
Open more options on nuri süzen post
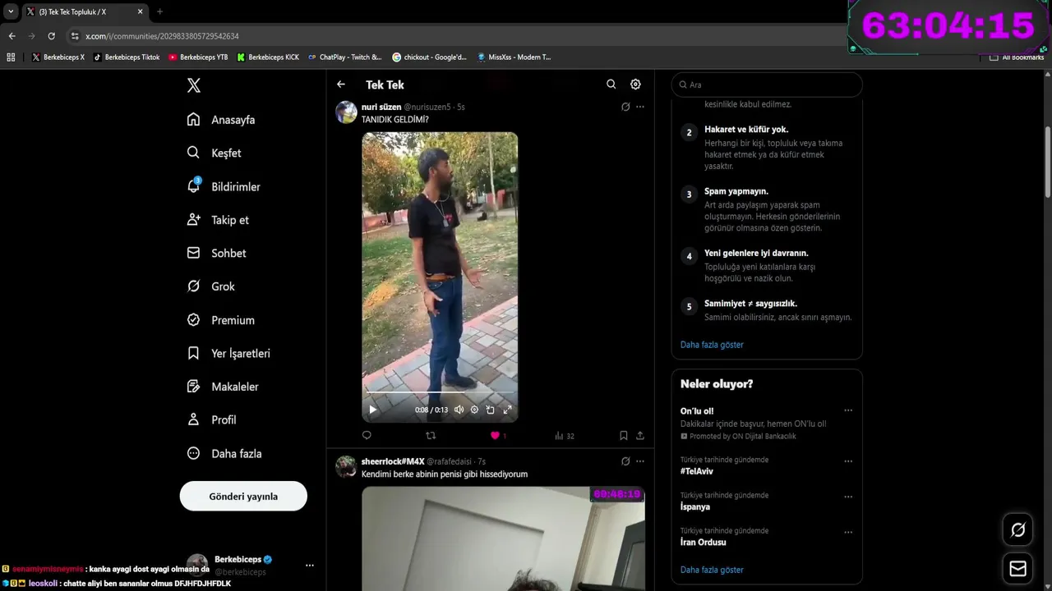[x=640, y=107]
